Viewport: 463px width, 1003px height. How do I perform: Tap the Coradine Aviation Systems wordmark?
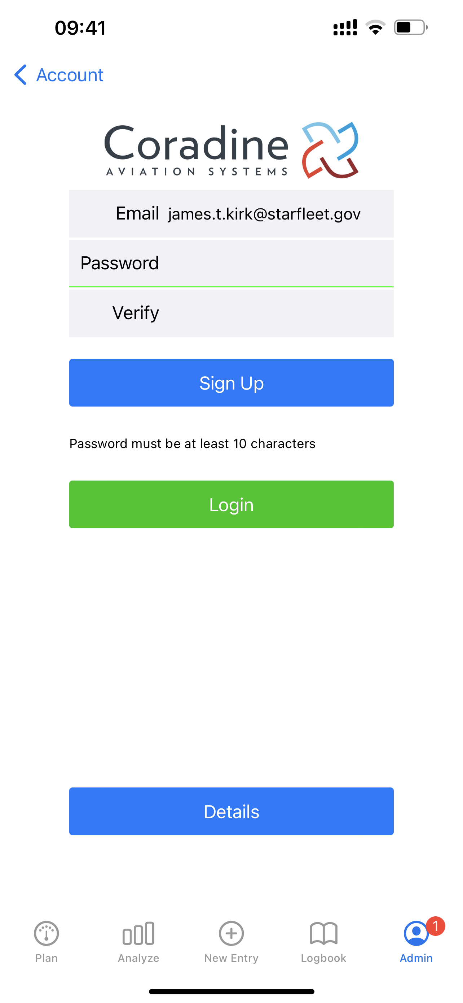(196, 150)
